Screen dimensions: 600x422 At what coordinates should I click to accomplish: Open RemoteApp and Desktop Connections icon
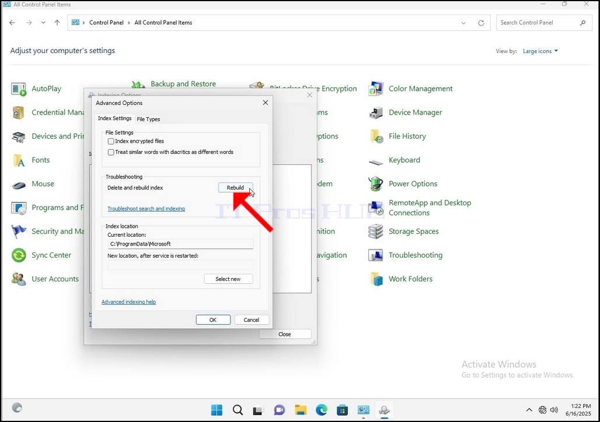point(376,208)
